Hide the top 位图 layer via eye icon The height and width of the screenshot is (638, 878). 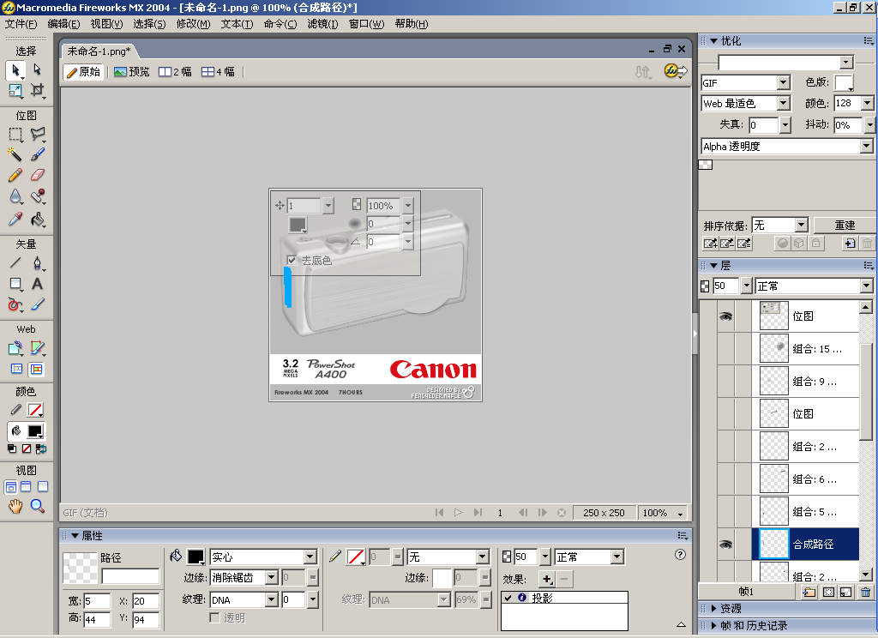coord(725,316)
